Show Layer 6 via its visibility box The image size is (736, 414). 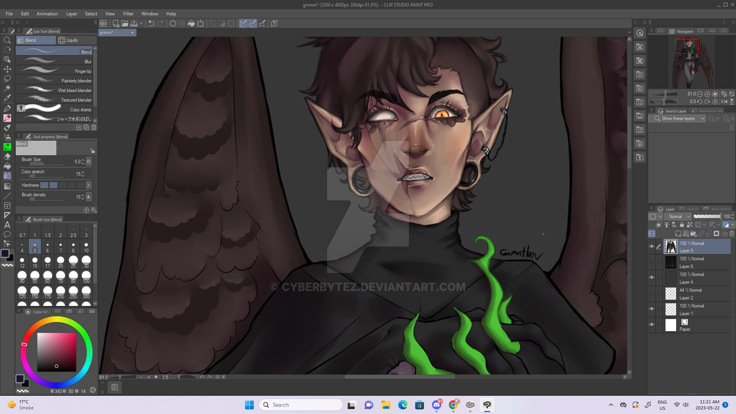coord(651,262)
